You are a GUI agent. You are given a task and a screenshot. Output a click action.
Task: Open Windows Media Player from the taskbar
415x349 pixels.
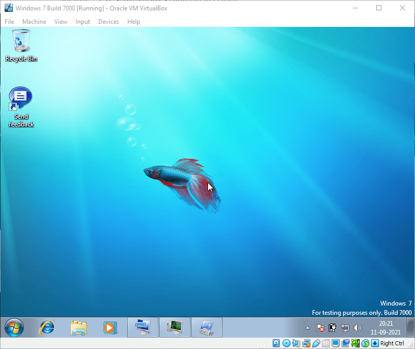110,327
